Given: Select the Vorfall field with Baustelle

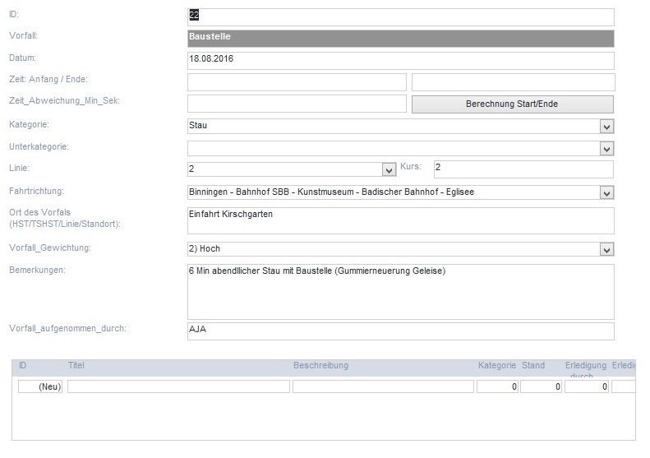Looking at the screenshot, I should [400, 39].
